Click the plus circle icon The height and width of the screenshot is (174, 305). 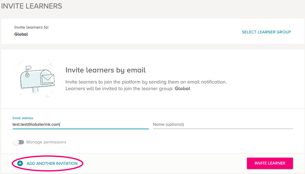pyautogui.click(x=20, y=163)
